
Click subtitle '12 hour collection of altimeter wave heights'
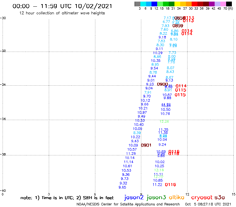point(62,13)
